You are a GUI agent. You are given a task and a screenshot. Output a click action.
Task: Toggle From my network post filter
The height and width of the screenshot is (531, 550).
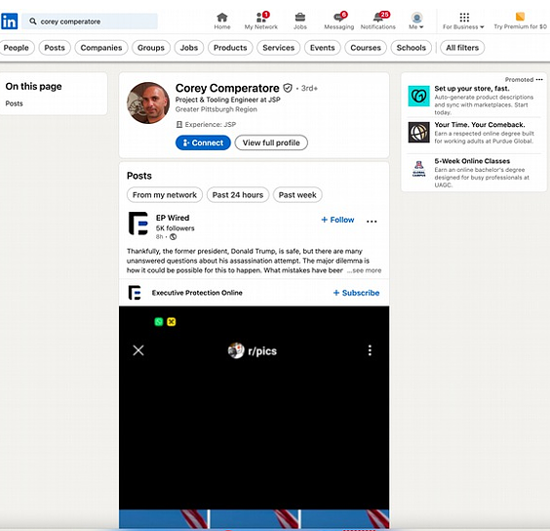click(x=165, y=195)
